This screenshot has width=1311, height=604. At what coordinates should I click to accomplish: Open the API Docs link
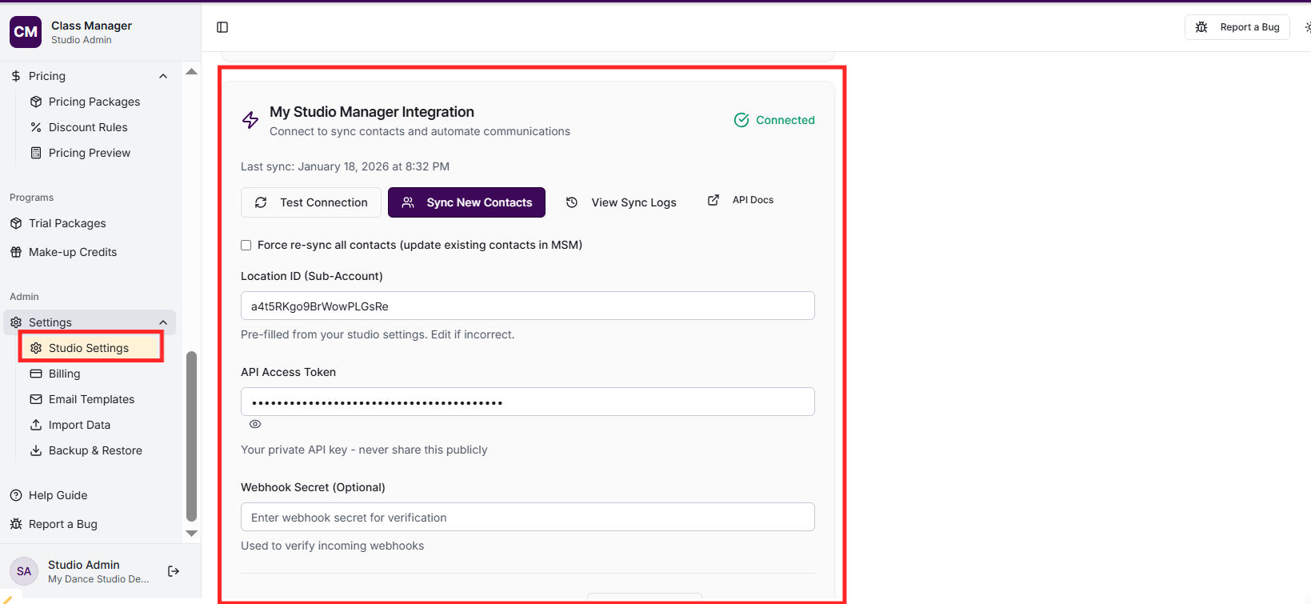(741, 200)
